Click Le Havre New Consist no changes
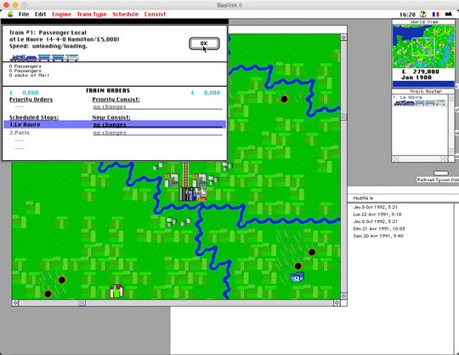Image resolution: width=459 pixels, height=355 pixels. click(157, 124)
